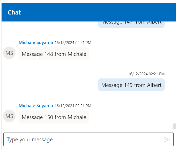The width and height of the screenshot is (178, 153).
Task: Select the Message 149 from Albert bubble
Action: [x=131, y=85]
